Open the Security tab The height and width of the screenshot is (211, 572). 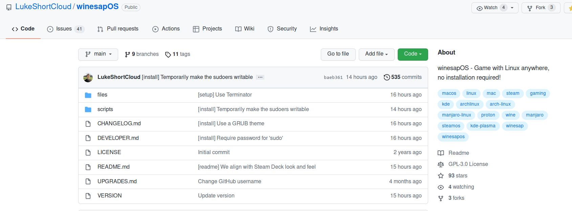pyautogui.click(x=282, y=29)
